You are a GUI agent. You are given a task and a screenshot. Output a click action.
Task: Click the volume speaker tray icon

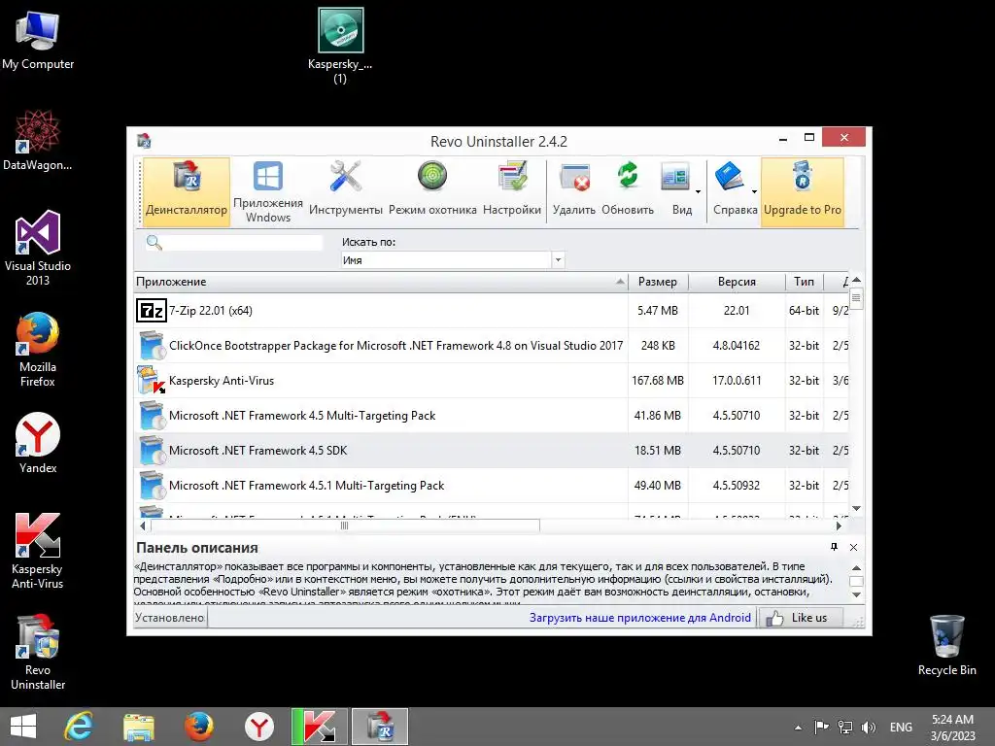coord(868,728)
